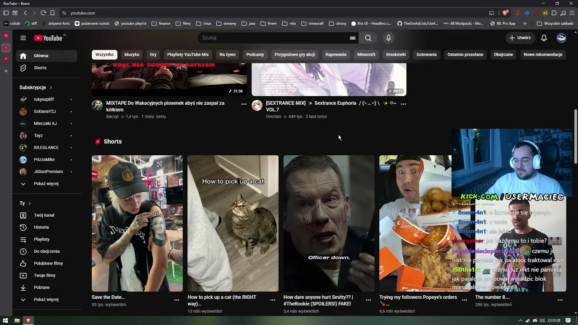The height and width of the screenshot is (325, 578).
Task: Open options for the Smitty short
Action: 368,300
